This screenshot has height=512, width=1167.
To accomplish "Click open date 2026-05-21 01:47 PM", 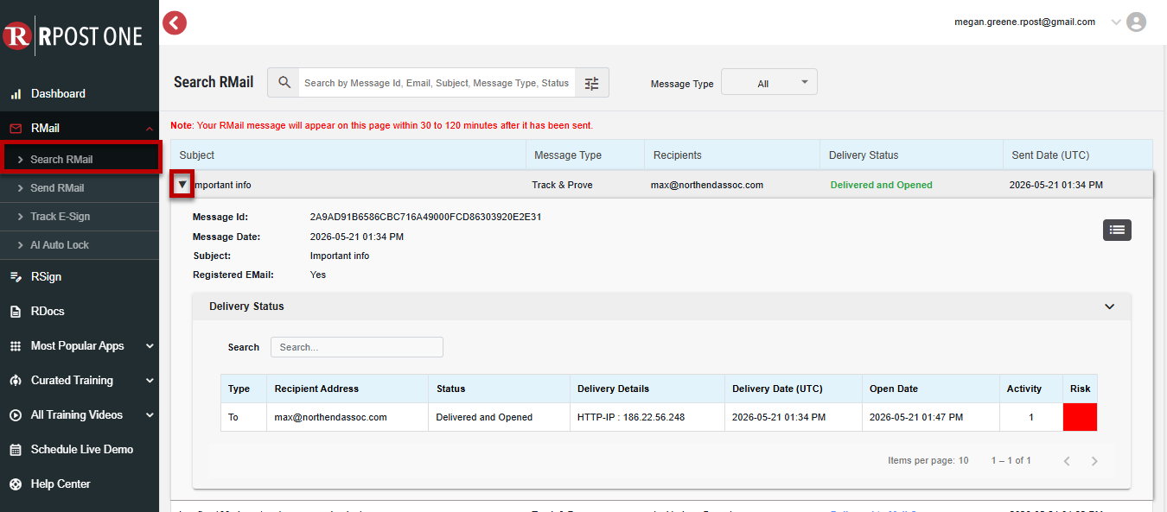I will [916, 417].
